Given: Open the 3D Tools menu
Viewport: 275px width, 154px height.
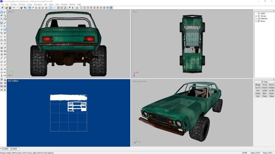Looking at the screenshot, I should click(x=22, y=5).
